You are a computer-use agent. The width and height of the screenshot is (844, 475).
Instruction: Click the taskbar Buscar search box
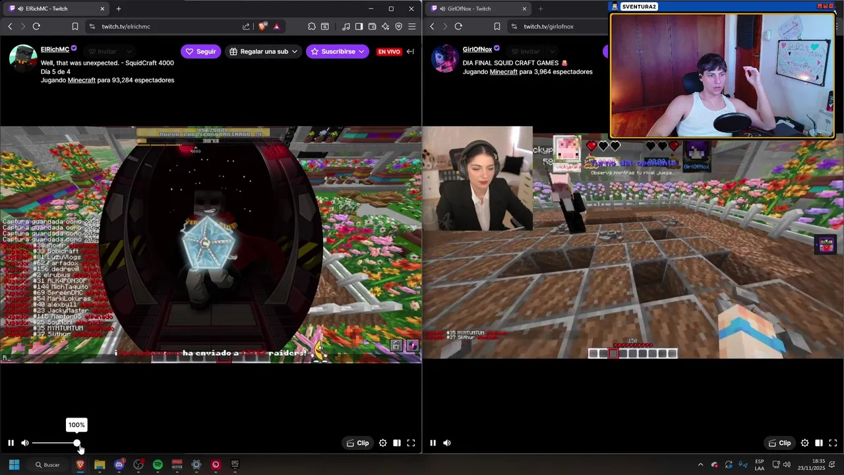(x=47, y=464)
